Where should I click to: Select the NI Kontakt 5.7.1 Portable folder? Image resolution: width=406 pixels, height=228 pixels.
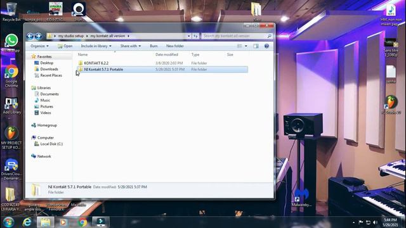click(x=162, y=69)
